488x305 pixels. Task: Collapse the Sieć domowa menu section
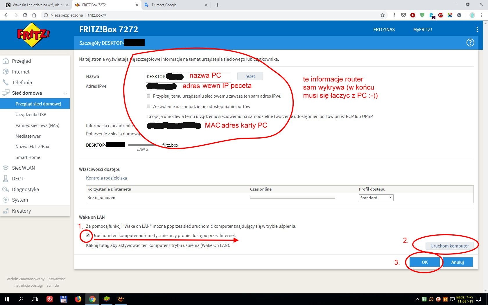click(65, 93)
